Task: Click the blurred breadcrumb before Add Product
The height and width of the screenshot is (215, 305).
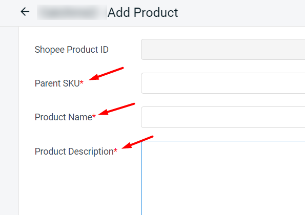Action: (72, 12)
